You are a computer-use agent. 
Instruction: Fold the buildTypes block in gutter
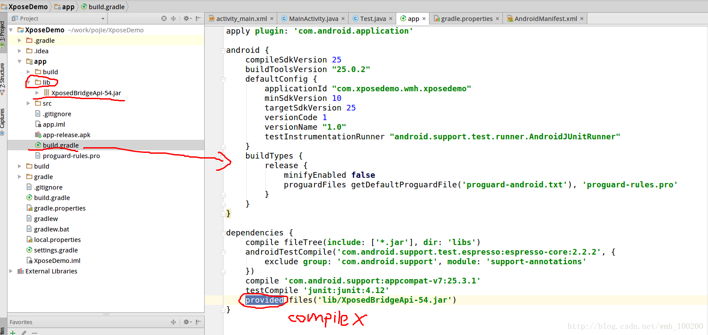tap(223, 156)
